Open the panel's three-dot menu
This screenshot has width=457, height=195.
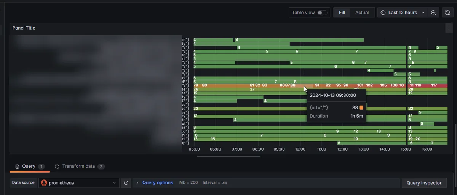coord(449,28)
